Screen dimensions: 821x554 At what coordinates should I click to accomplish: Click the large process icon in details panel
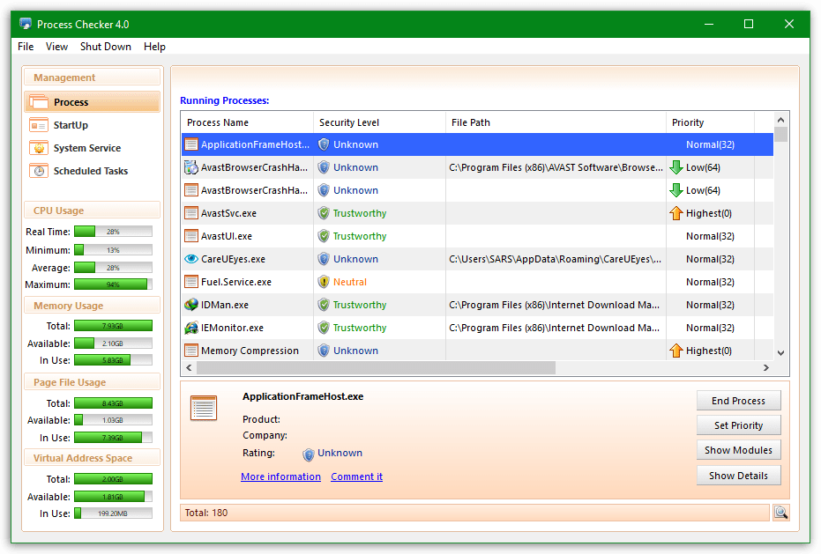tap(204, 409)
